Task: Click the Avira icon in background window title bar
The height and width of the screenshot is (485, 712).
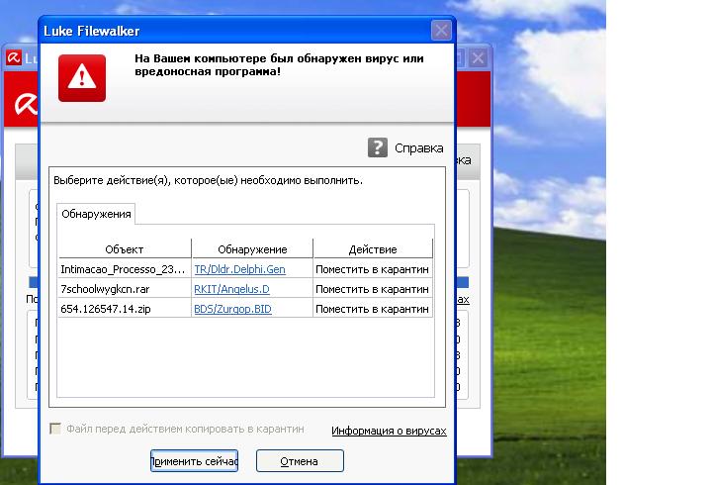Action: [14, 57]
